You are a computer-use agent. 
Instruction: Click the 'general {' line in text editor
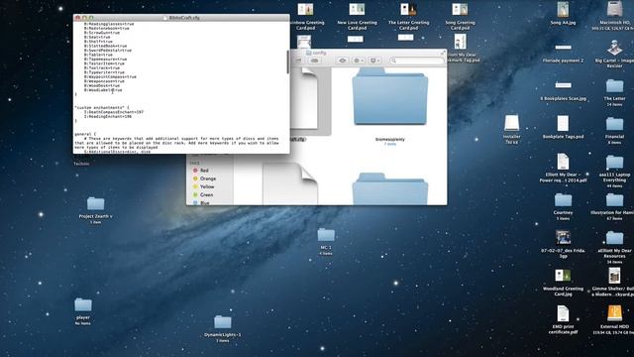[85, 134]
